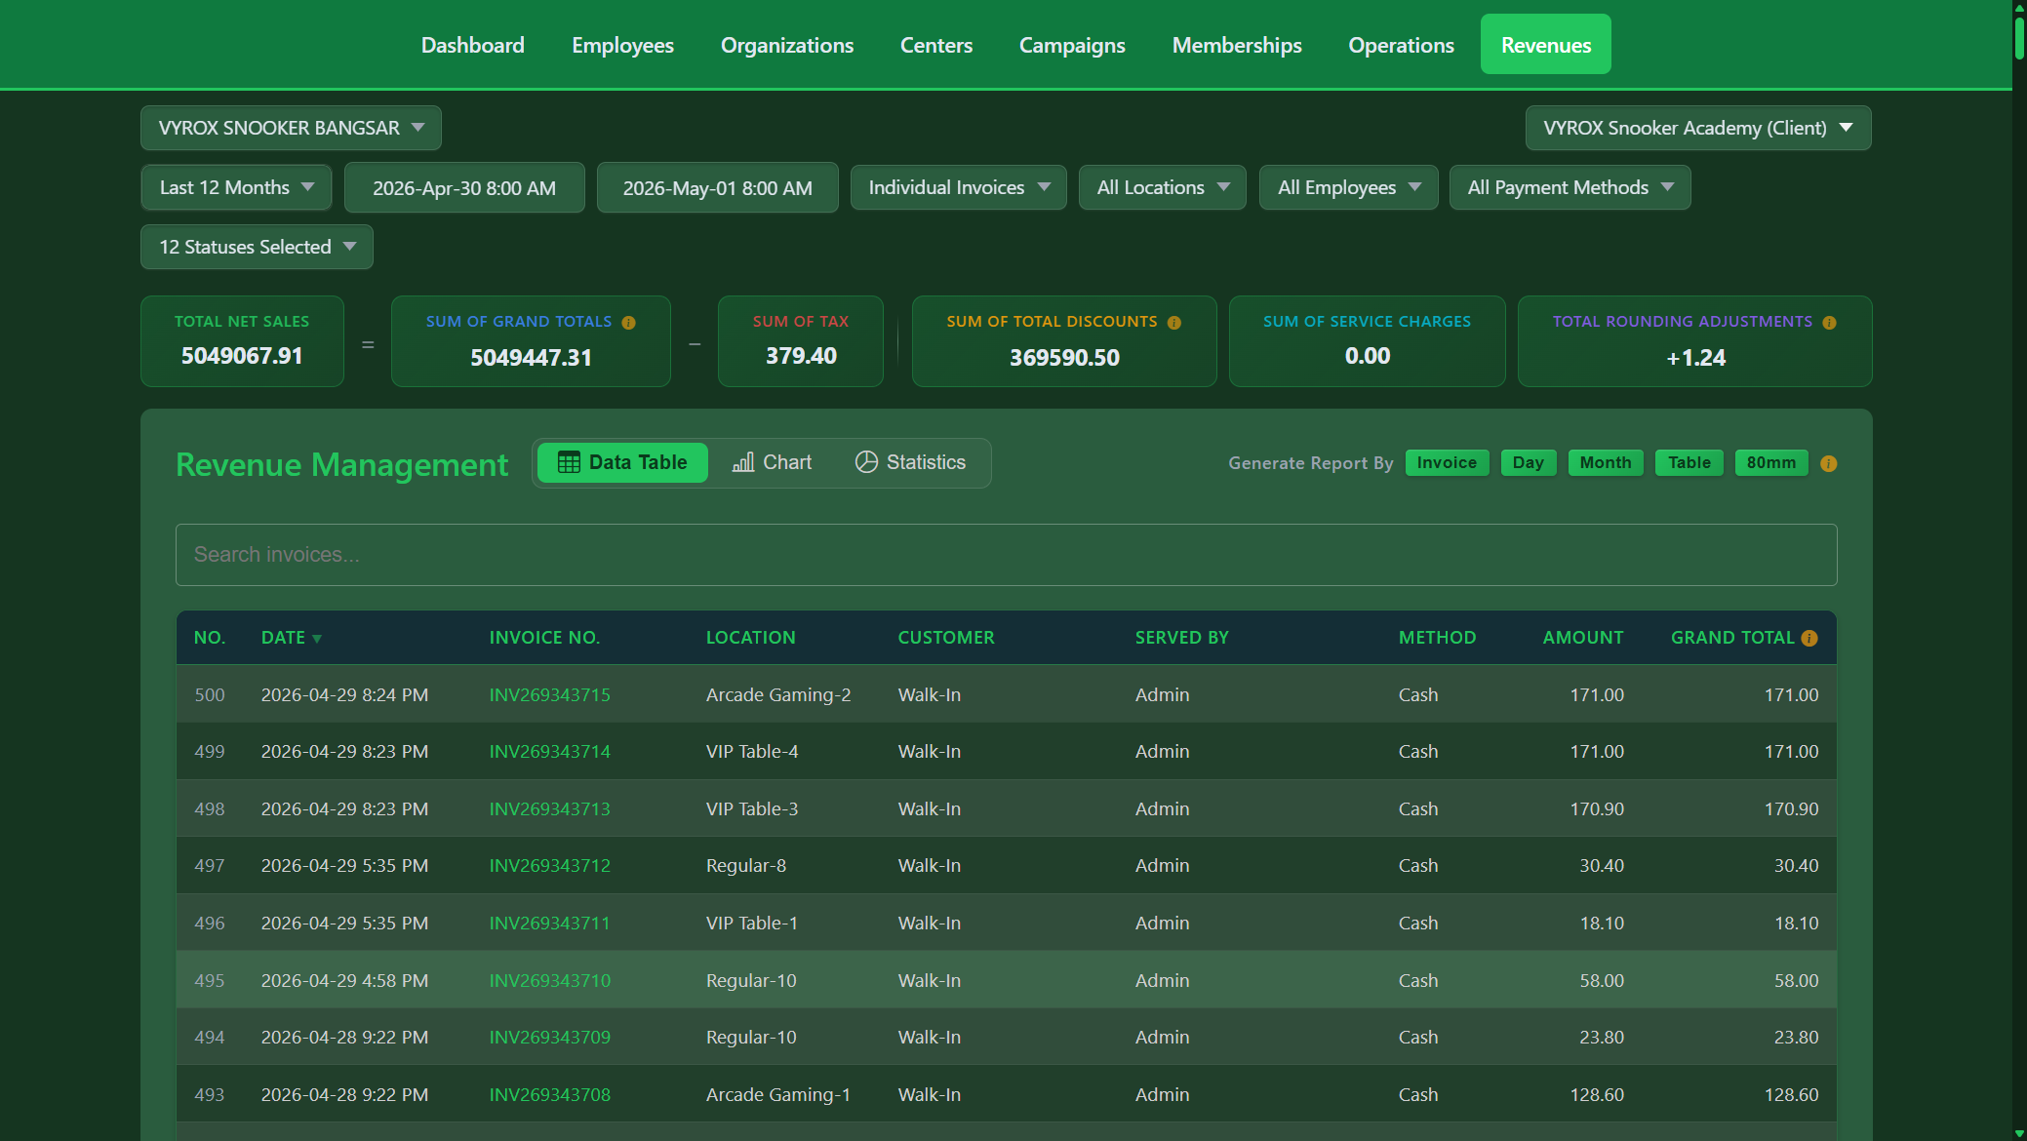Click Arcade Gaming-2 location in row 500
This screenshot has width=2027, height=1141.
point(778,694)
